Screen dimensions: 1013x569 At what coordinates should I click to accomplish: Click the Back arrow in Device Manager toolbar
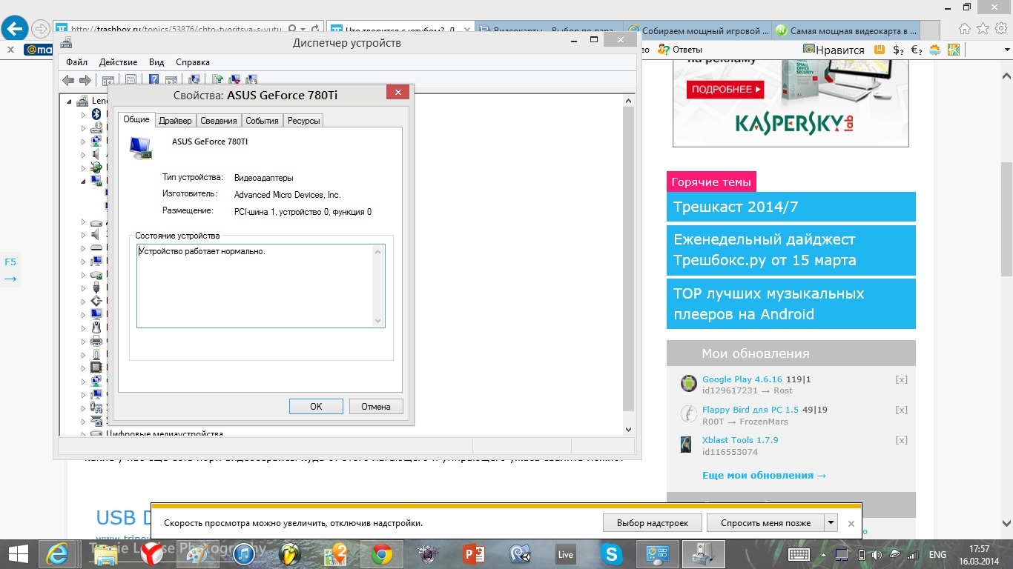[68, 80]
